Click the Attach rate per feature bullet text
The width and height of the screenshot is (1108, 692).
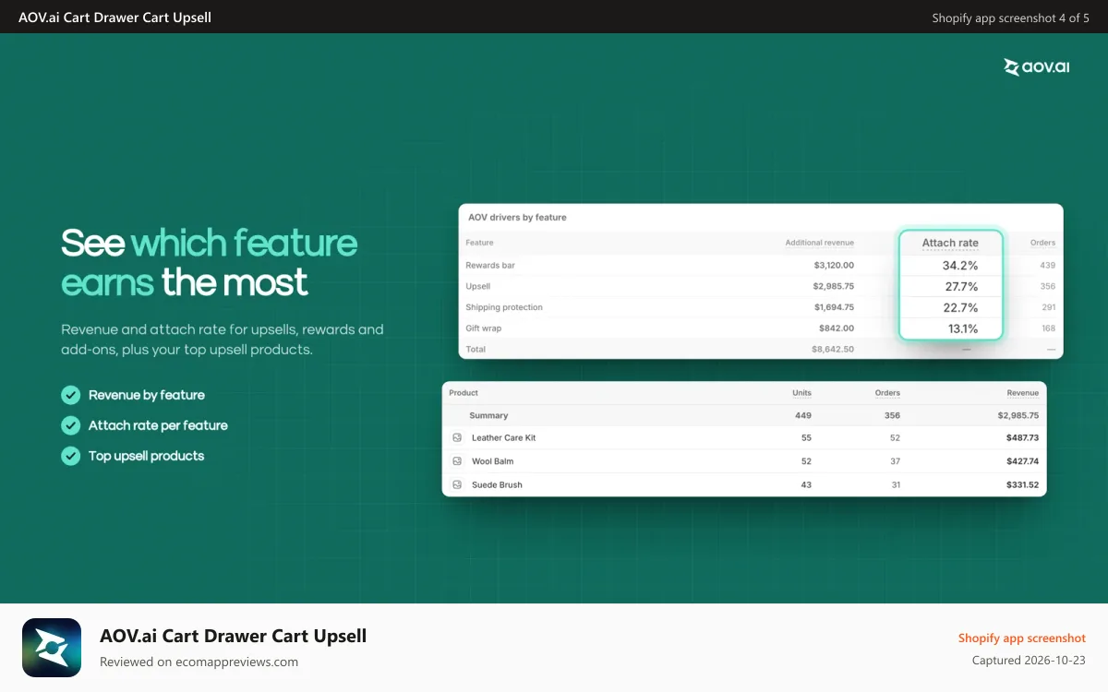158,425
